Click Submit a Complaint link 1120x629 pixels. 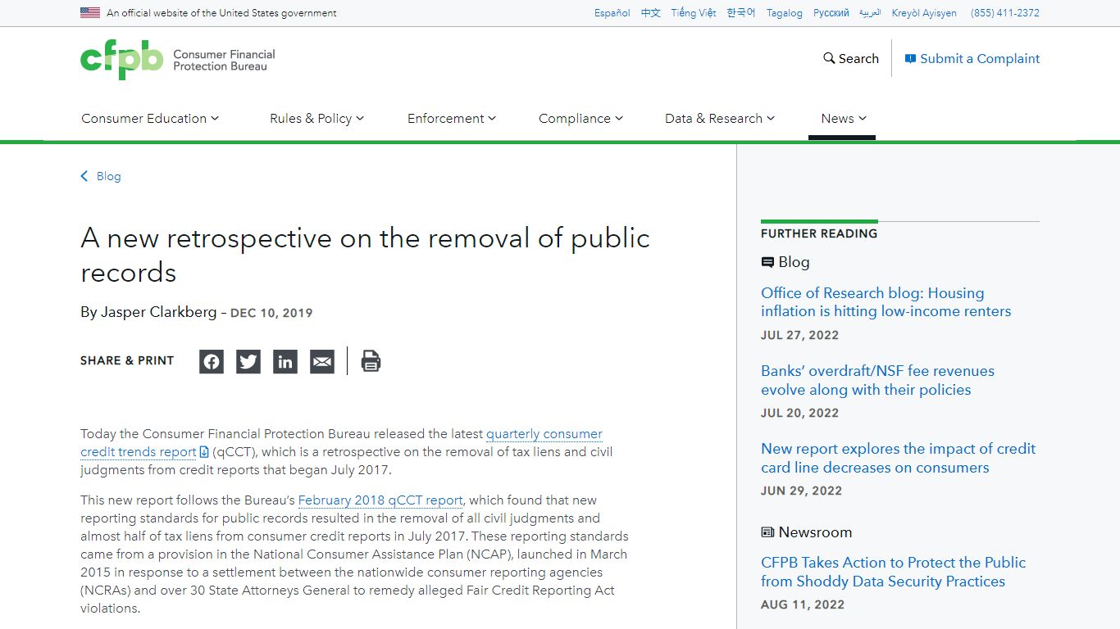pos(972,59)
